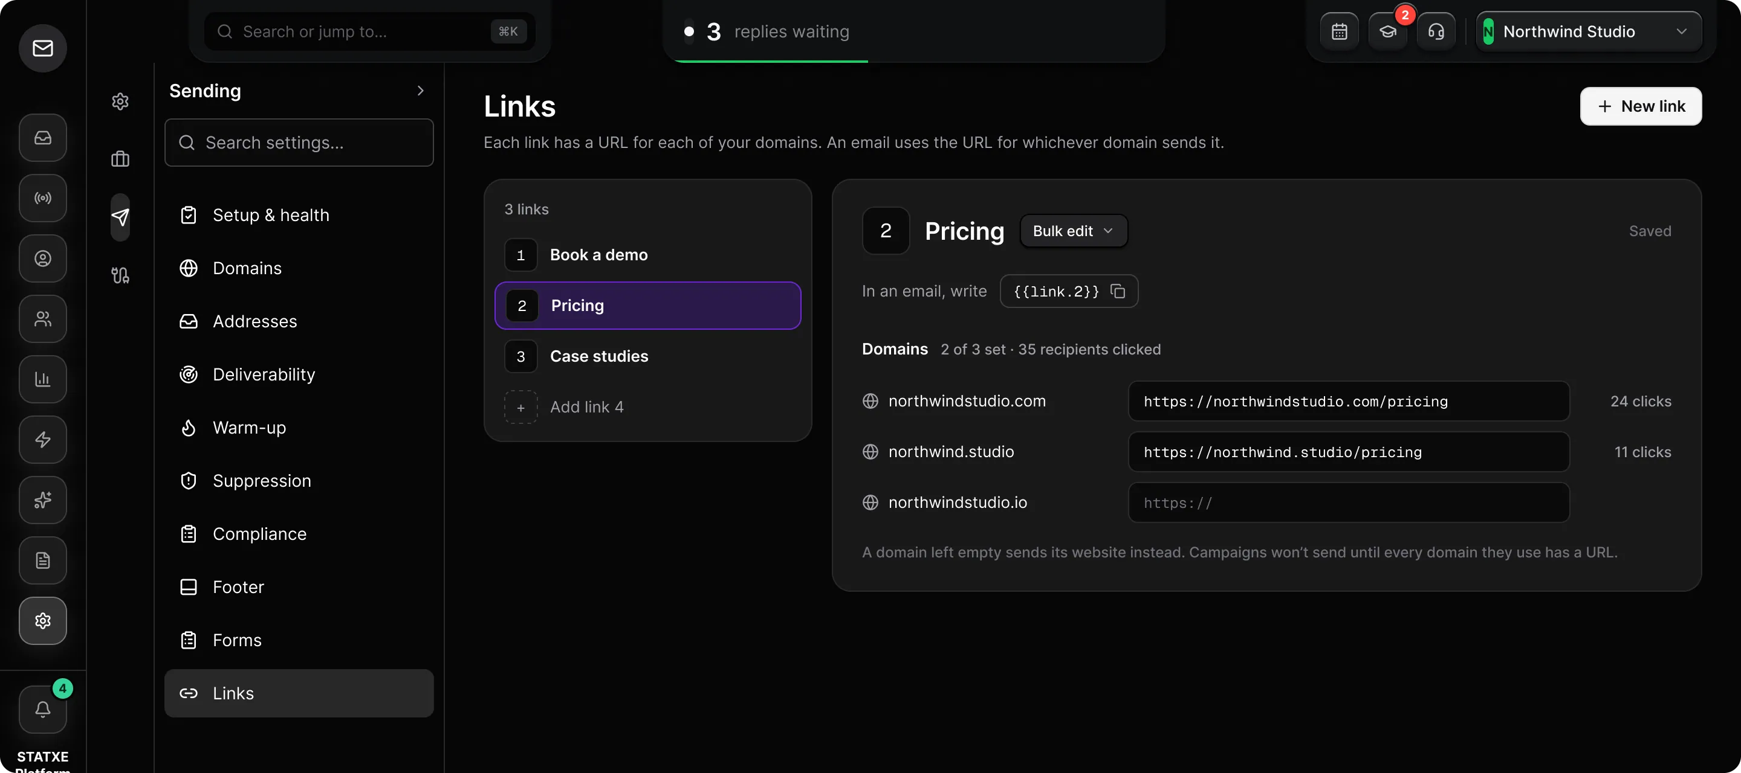
Task: Open the lightning bolt automation icon
Action: [42, 440]
